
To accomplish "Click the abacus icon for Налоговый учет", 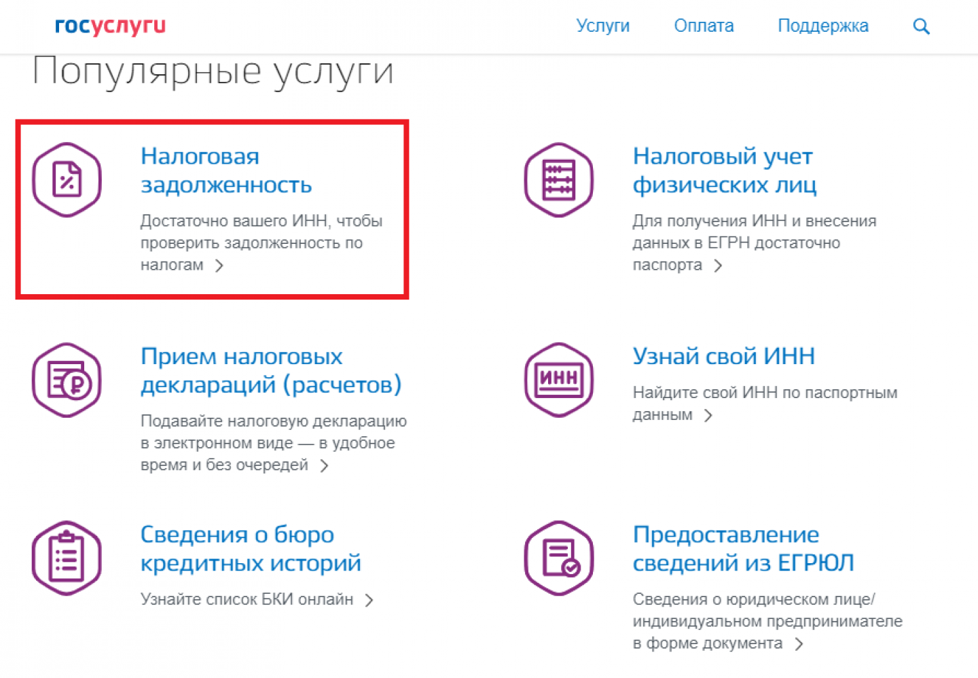I will pos(558,180).
